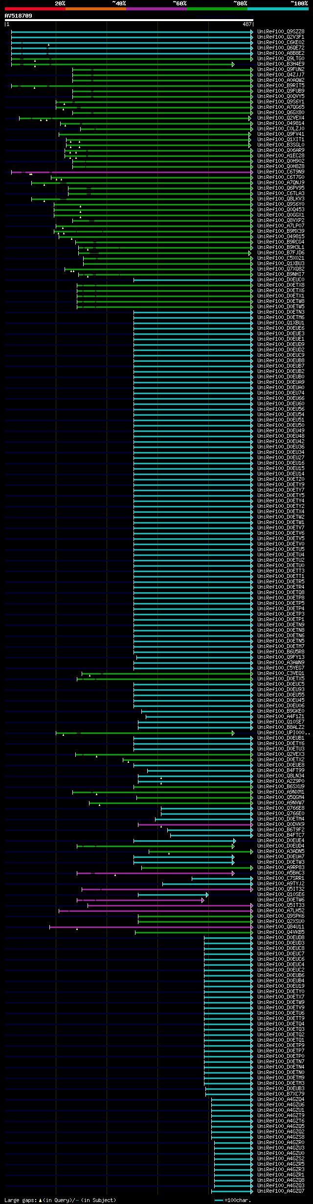The width and height of the screenshot is (313, 1204).
Task: Select label UniRef100_B9RIT5
Action: coord(281,86)
